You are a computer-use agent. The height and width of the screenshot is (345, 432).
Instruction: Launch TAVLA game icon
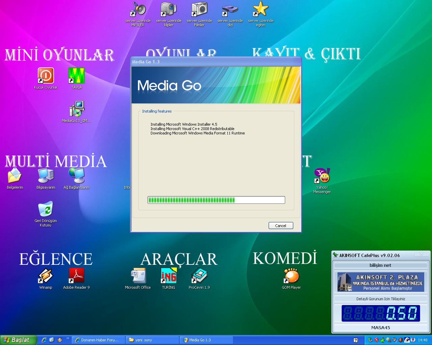pyautogui.click(x=77, y=78)
